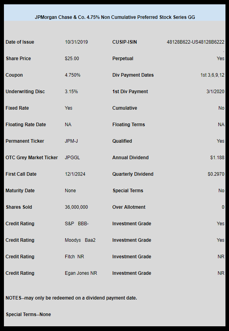
Task: Click the S&P BBB- credit rating
Action: [x=77, y=224]
